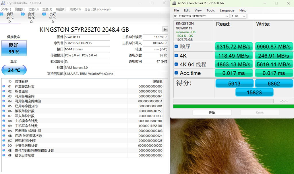294x174 pixels.
Task: Click the green benchmark progress bar
Action: [233, 106]
